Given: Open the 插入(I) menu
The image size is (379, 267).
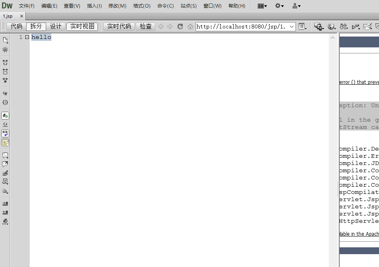Looking at the screenshot, I should tap(94, 6).
